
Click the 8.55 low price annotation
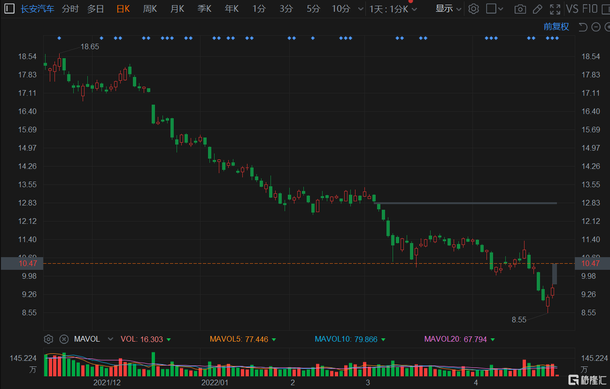coord(519,320)
